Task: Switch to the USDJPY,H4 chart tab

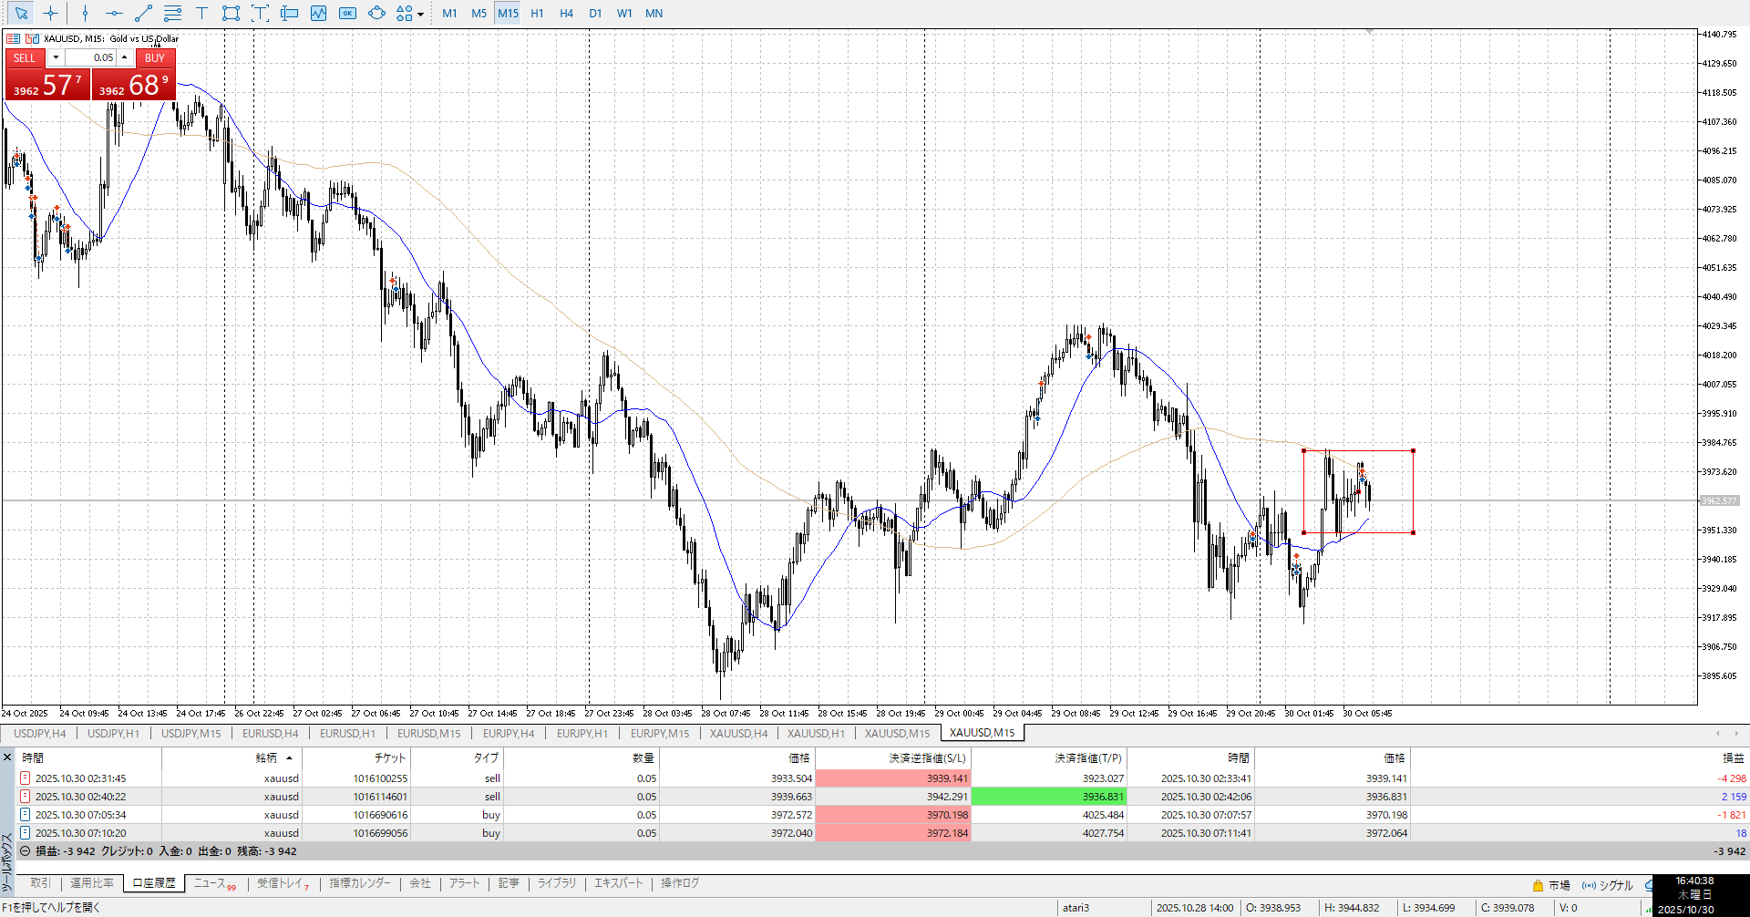Action: [x=39, y=733]
